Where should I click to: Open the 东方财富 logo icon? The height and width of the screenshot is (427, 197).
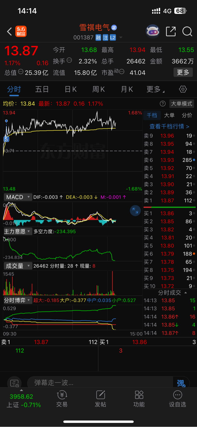[x=21, y=32]
